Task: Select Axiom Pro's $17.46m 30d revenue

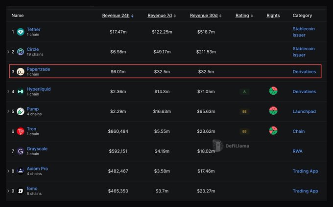Action: pos(206,171)
